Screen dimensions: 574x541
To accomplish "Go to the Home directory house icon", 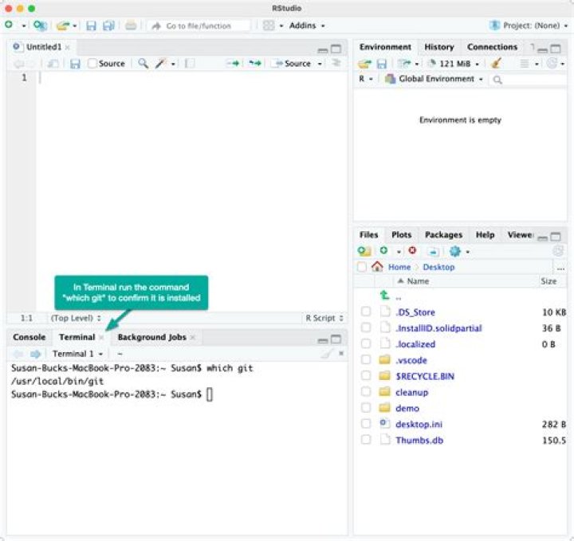I will pos(377,266).
